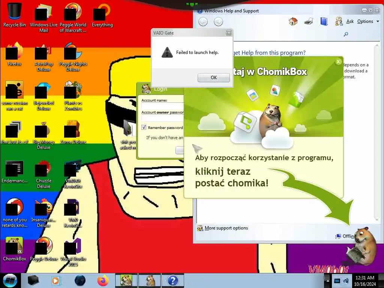The height and width of the screenshot is (288, 384).
Task: Click the volume tray icon
Action: 346,281
